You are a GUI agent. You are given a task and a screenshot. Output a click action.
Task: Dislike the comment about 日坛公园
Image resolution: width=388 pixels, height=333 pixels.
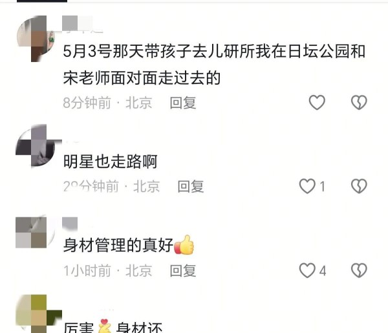point(359,102)
